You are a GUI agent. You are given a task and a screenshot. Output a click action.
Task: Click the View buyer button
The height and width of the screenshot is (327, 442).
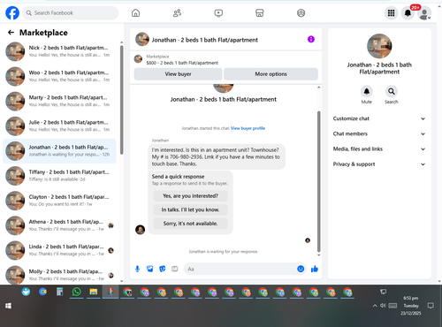coord(178,74)
